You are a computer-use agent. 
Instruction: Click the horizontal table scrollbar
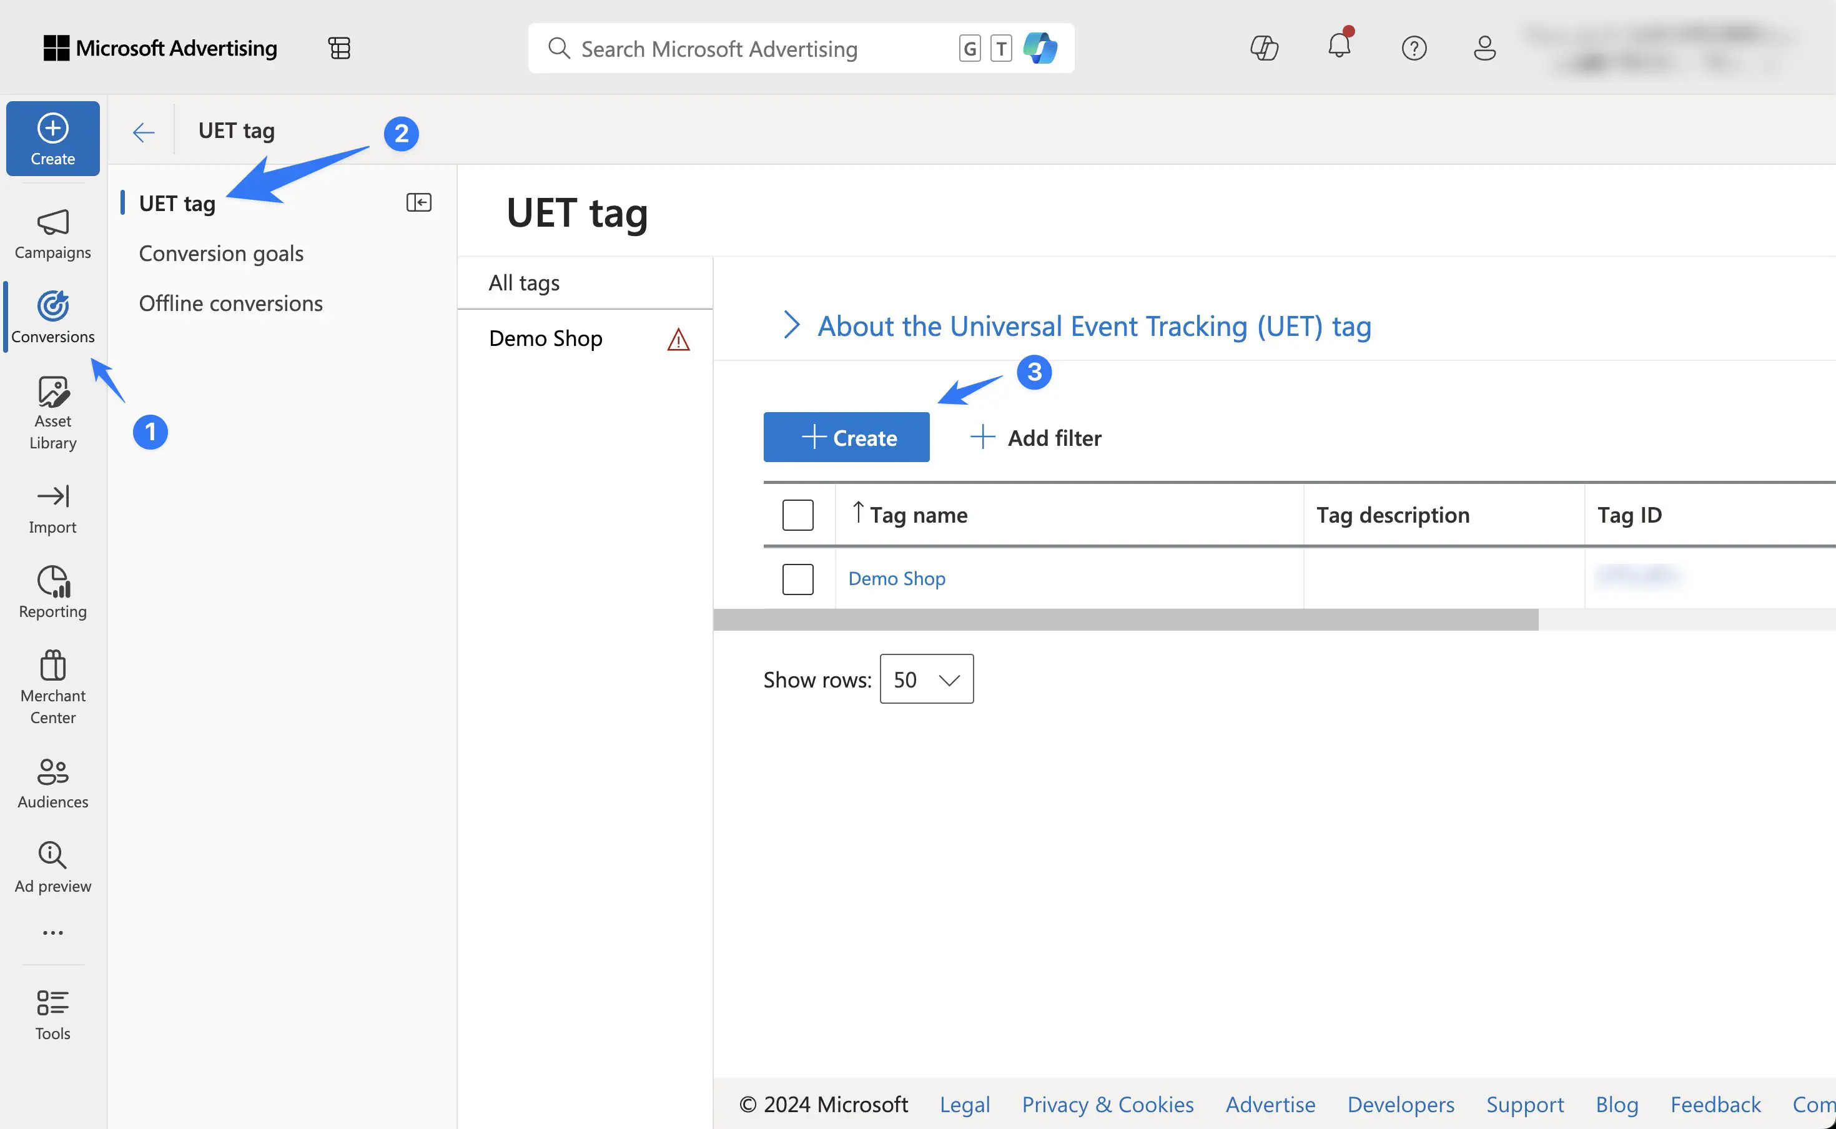[x=1125, y=619]
